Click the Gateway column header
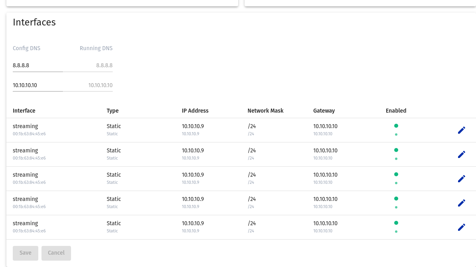Screen dimensions: 476x267 tap(324, 111)
